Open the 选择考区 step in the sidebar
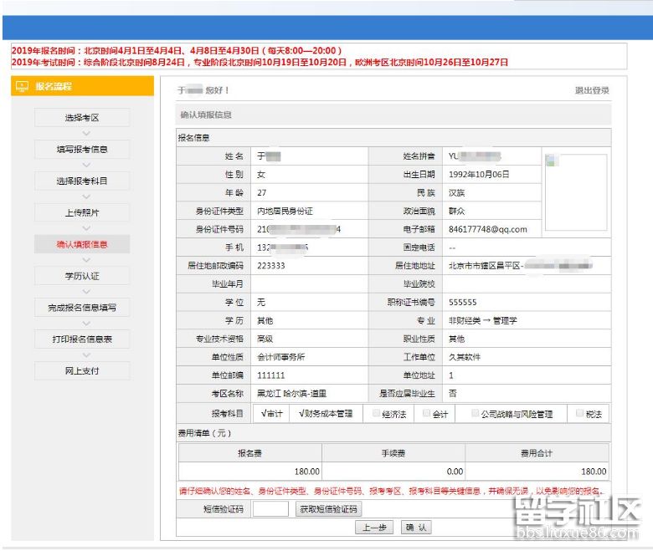The width and height of the screenshot is (653, 551). tap(82, 118)
